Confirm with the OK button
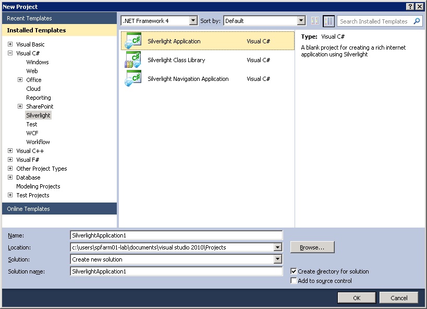Screen dimensions: 427x309 357,298
